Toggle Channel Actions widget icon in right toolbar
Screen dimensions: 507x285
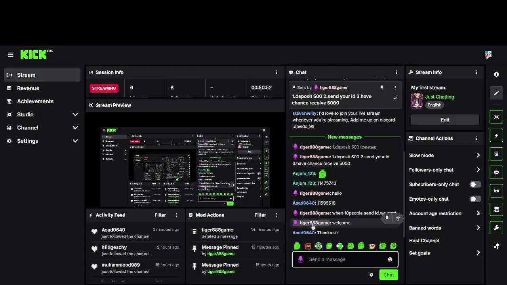tap(496, 209)
